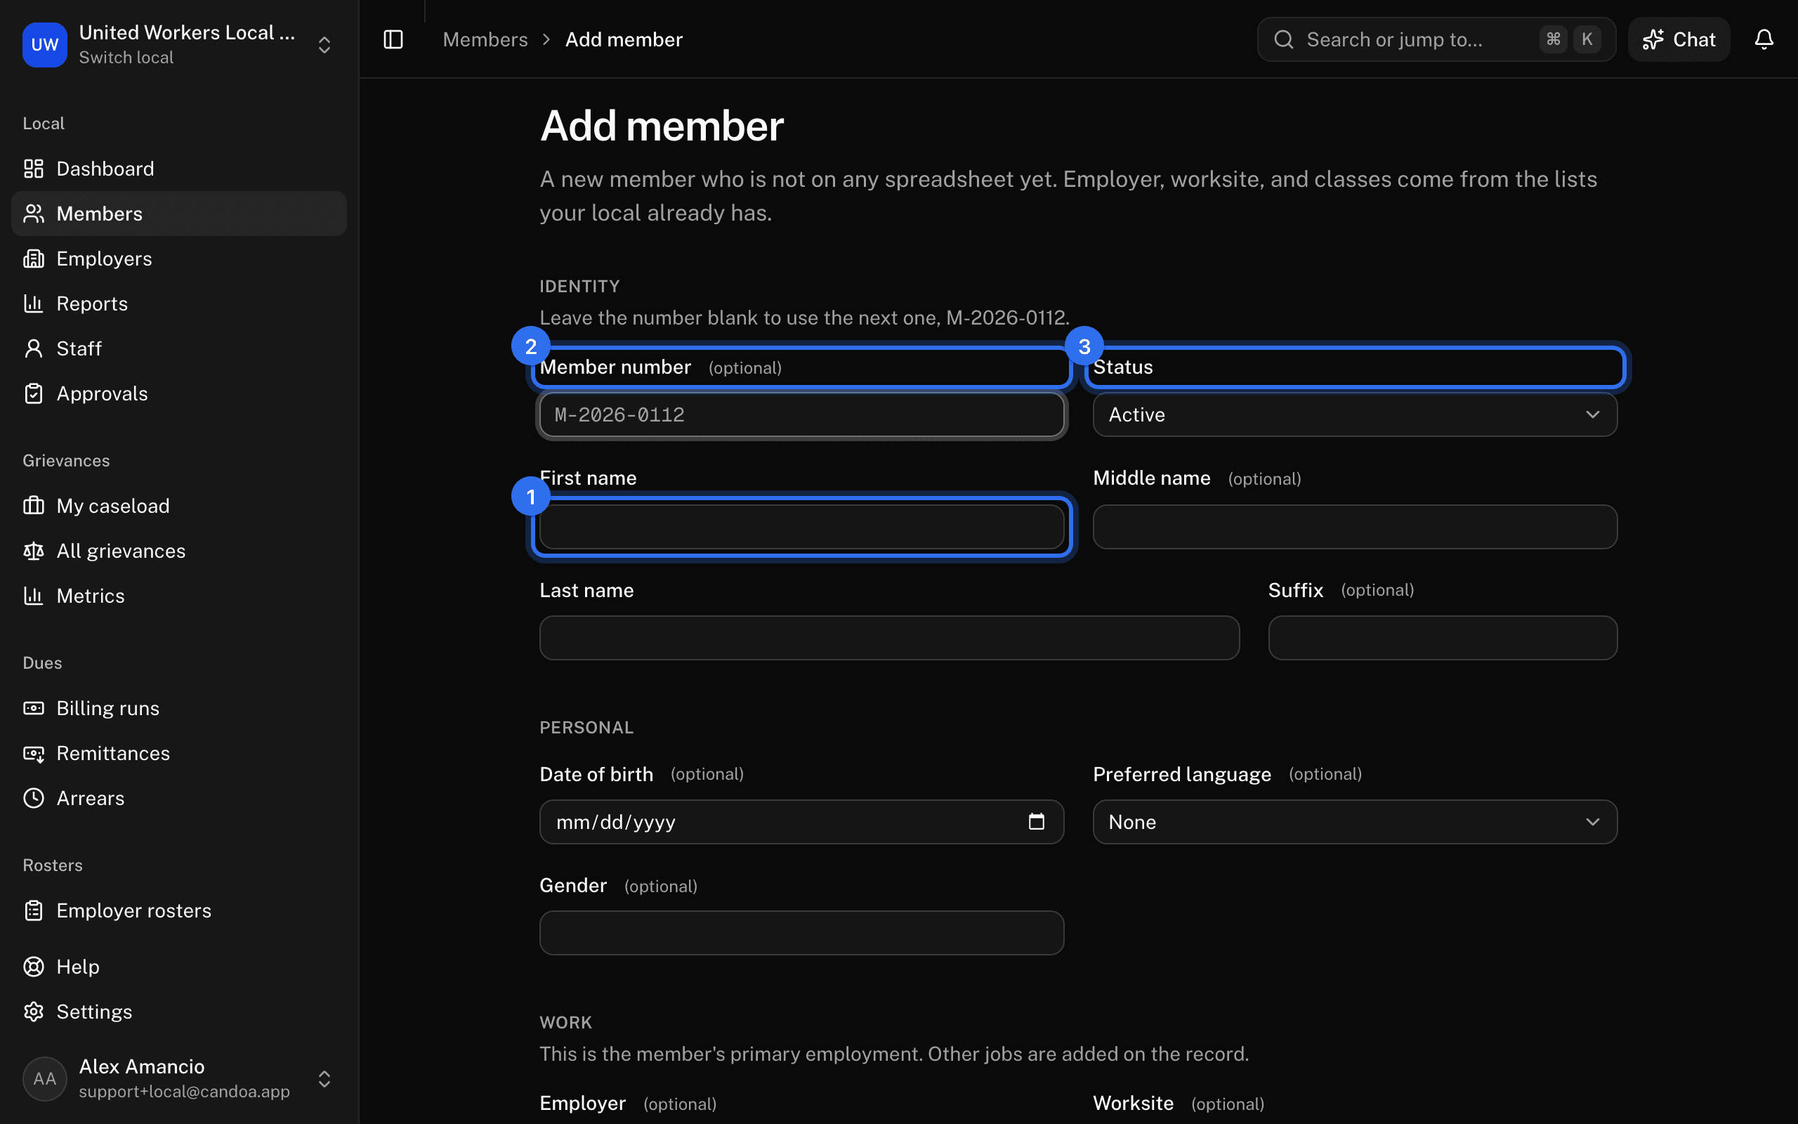Click the Add member breadcrumb text
Viewport: 1798px width, 1124px height.
[x=624, y=39]
